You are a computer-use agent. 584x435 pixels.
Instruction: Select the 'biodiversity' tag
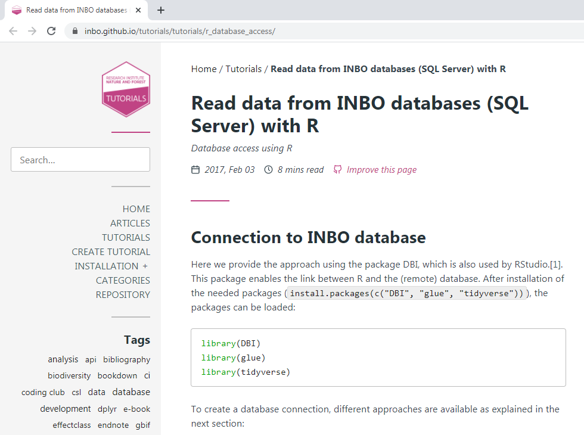point(69,376)
